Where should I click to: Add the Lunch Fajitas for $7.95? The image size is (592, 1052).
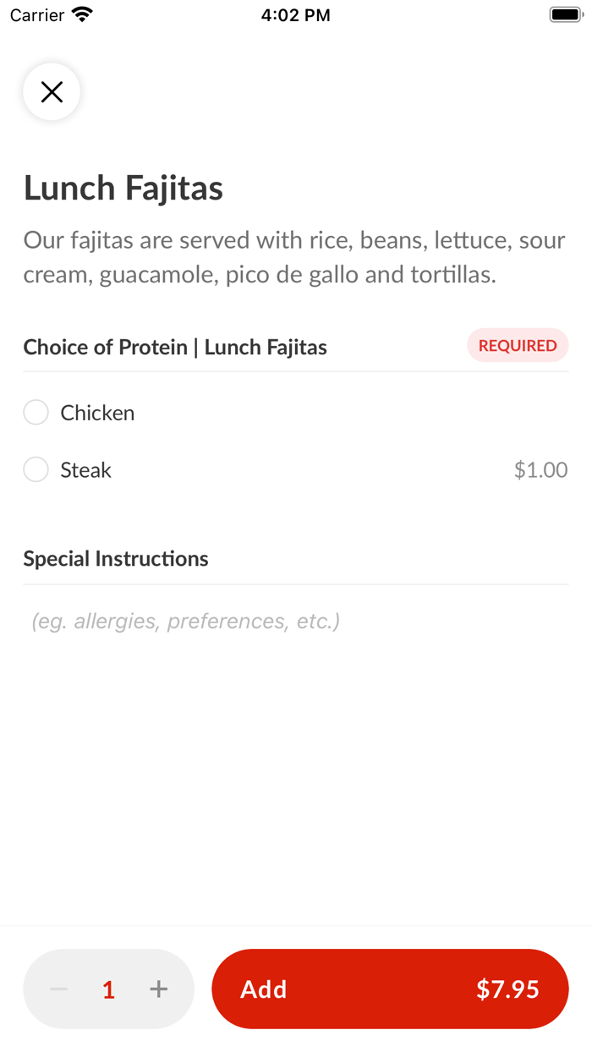[389, 989]
